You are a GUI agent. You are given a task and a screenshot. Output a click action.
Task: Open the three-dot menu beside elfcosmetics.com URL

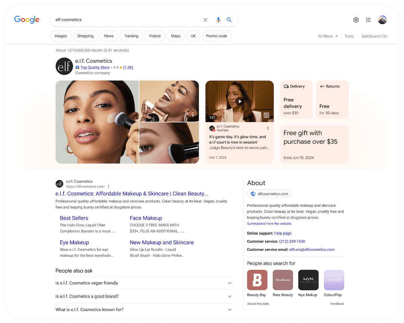click(108, 186)
